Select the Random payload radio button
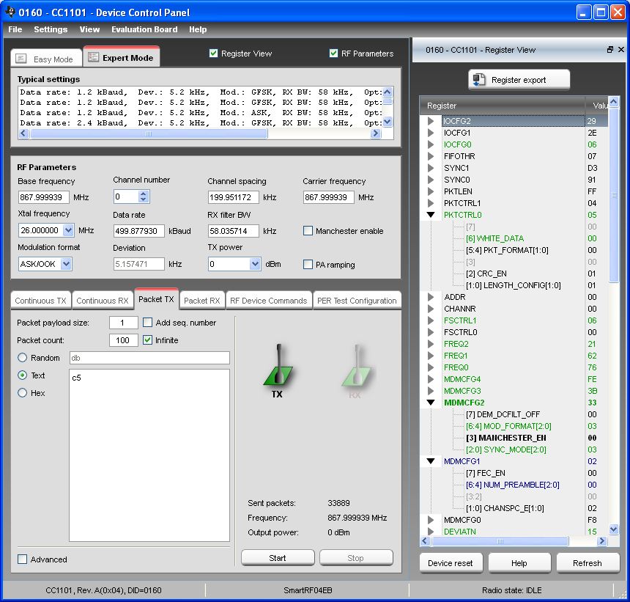 [x=23, y=358]
